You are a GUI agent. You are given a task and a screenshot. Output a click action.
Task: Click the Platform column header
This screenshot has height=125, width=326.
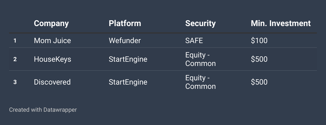125,23
